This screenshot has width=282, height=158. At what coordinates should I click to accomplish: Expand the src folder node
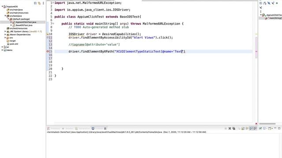[5, 38]
